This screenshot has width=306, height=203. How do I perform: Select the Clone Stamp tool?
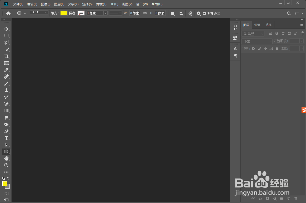click(6, 90)
